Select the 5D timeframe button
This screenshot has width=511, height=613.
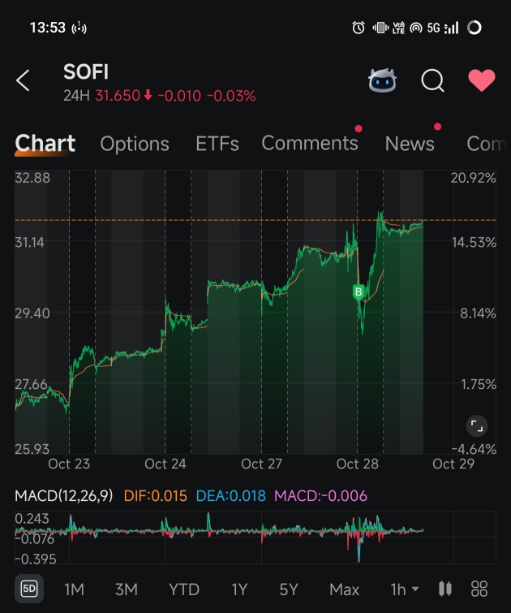tap(29, 589)
